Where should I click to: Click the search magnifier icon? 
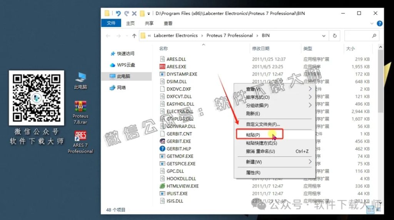pos(374,36)
